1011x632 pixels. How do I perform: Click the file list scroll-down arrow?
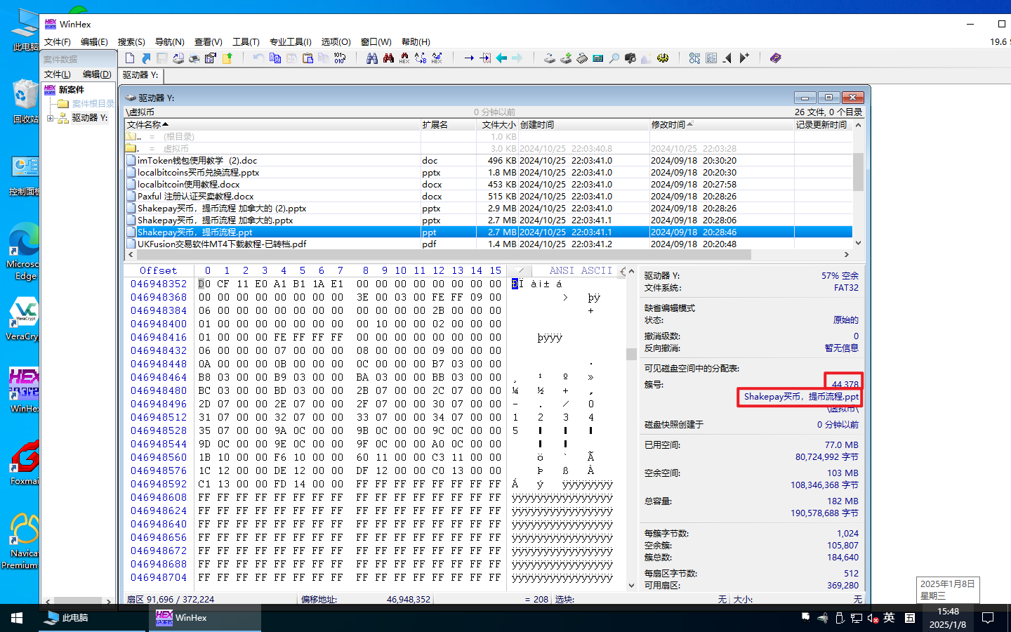pyautogui.click(x=858, y=243)
